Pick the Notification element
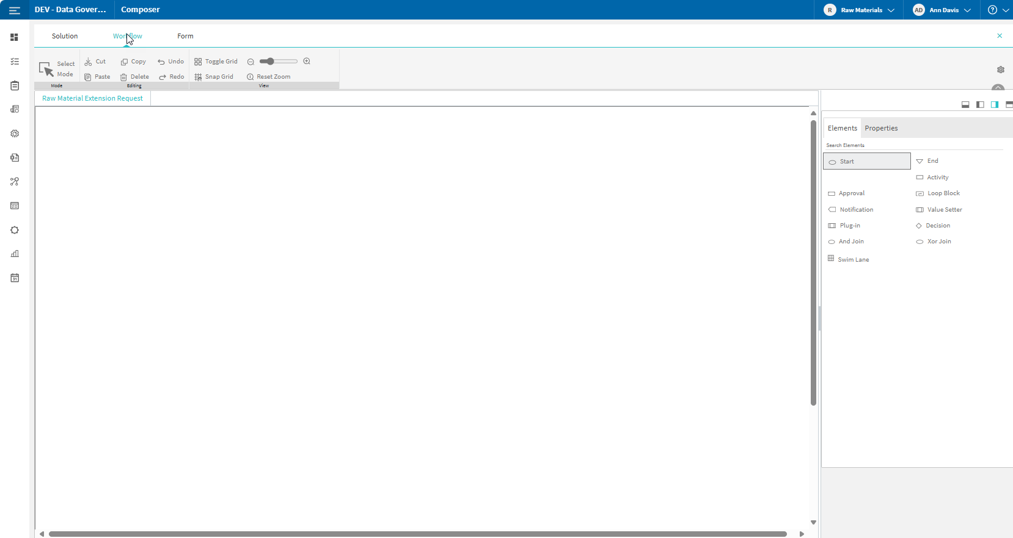 pyautogui.click(x=850, y=210)
